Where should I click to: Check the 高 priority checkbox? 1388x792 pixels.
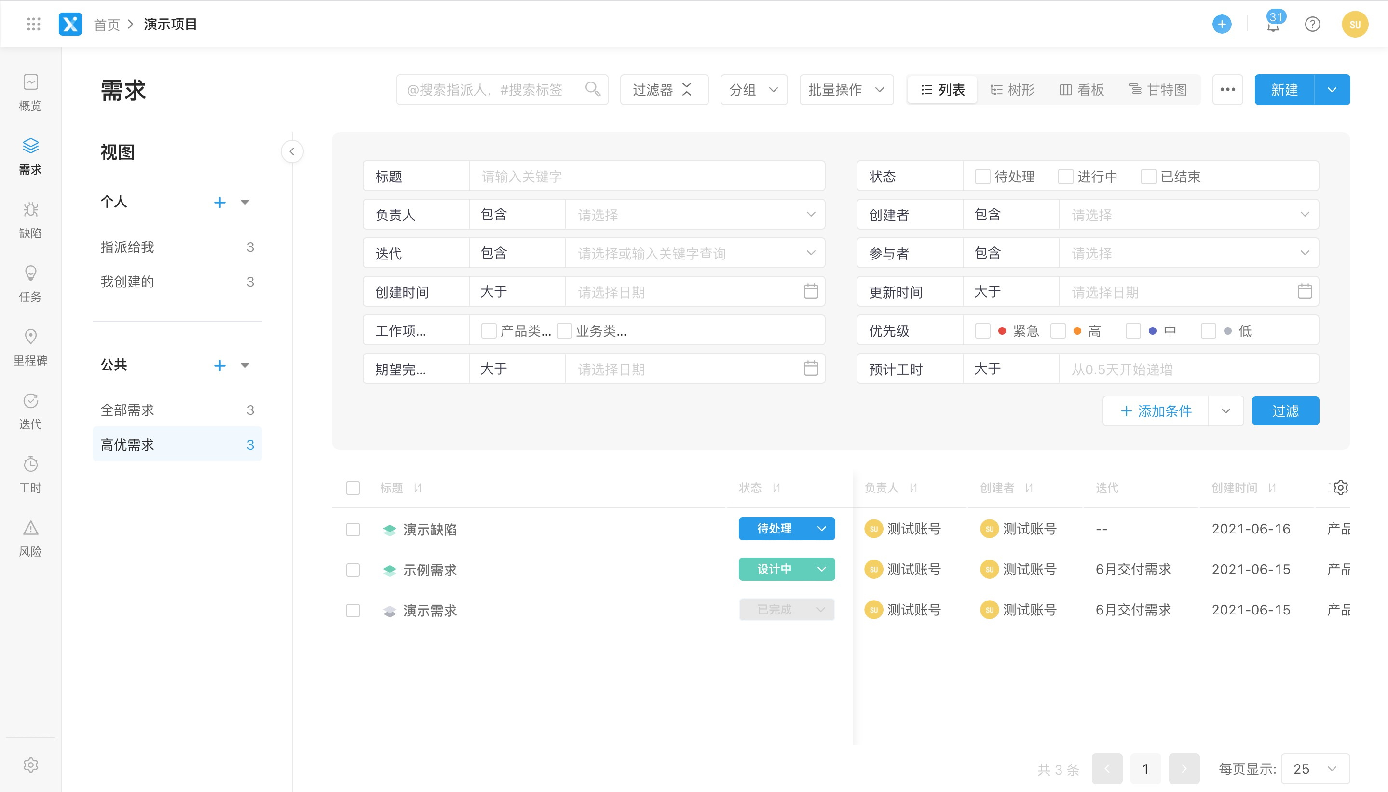[x=1058, y=331]
